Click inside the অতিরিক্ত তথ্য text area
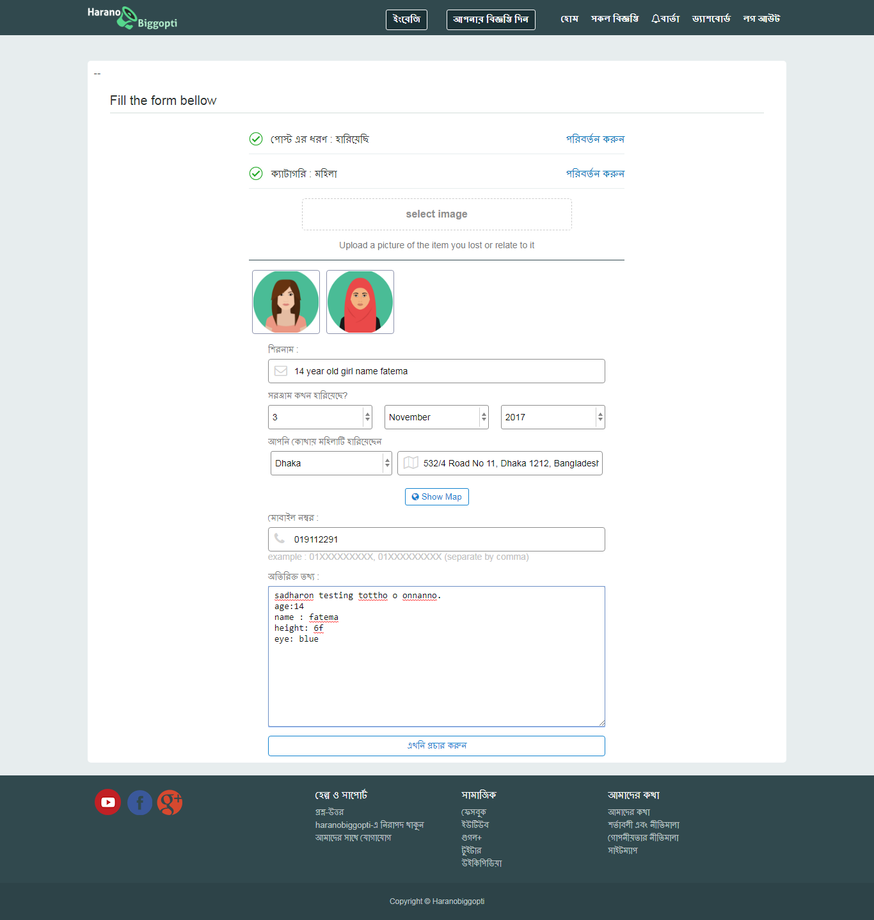Image resolution: width=874 pixels, height=920 pixels. tap(436, 656)
